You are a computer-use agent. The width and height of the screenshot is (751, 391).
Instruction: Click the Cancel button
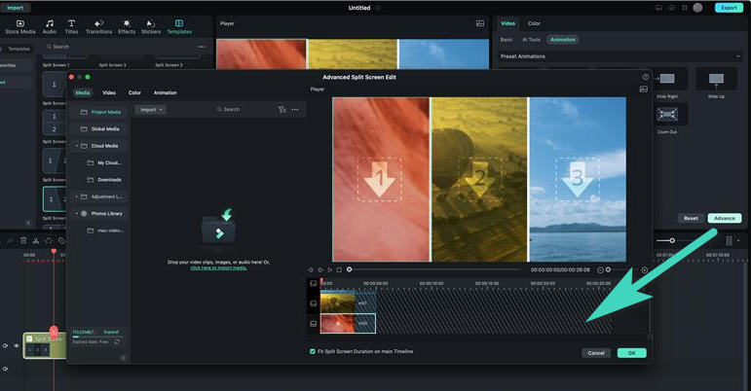pyautogui.click(x=596, y=353)
